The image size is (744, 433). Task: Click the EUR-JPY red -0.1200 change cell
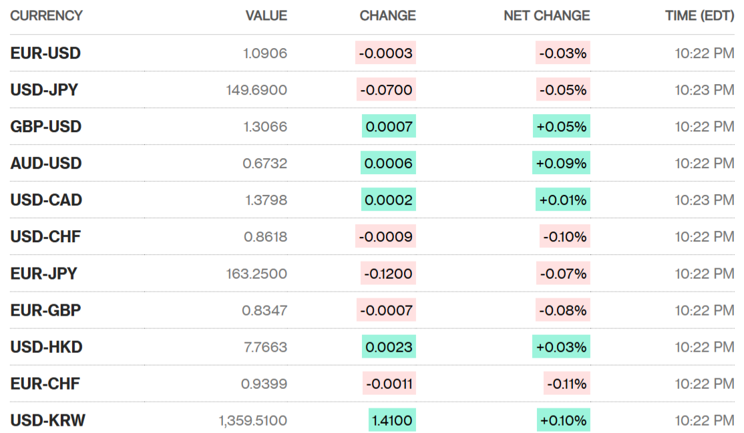[x=388, y=274]
